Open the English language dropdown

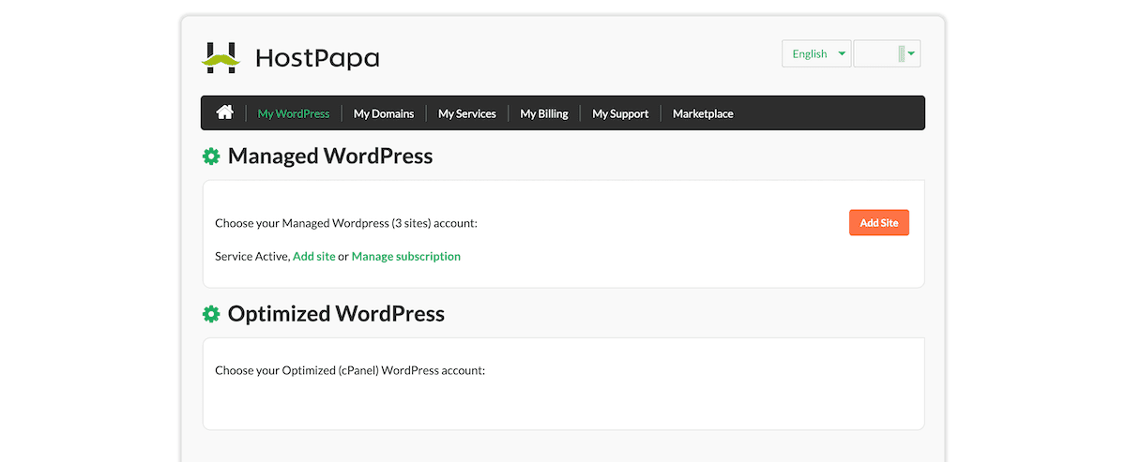click(816, 53)
